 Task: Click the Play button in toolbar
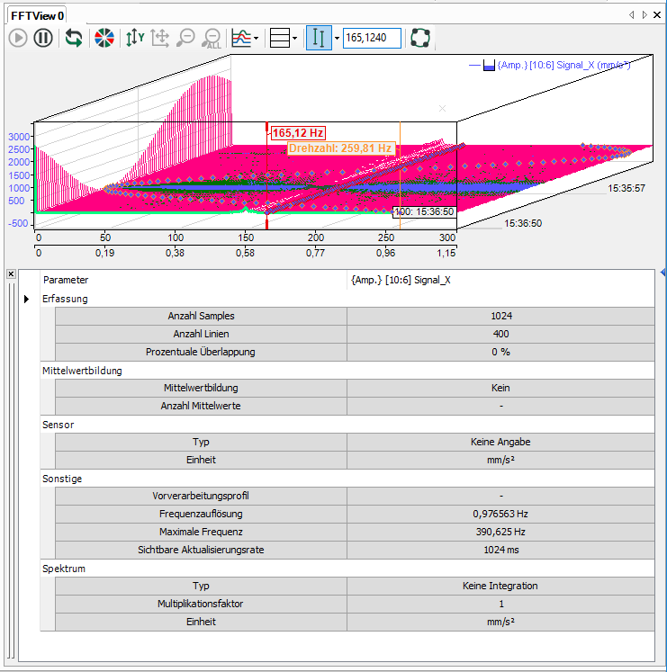pos(18,38)
